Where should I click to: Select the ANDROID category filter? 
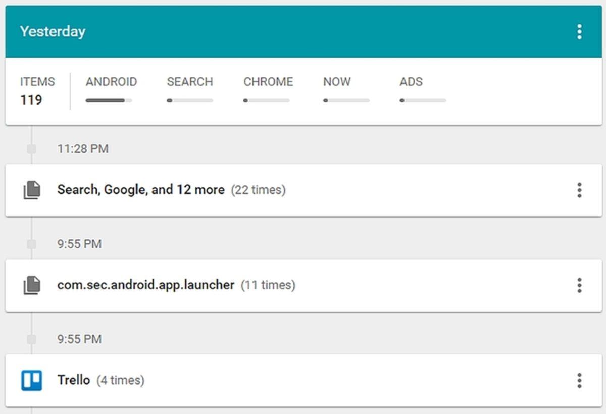pos(111,81)
